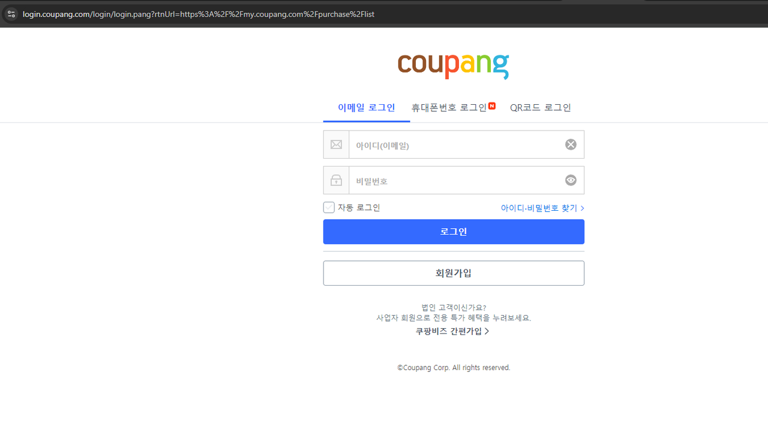Clear the email field with X icon

(x=571, y=144)
